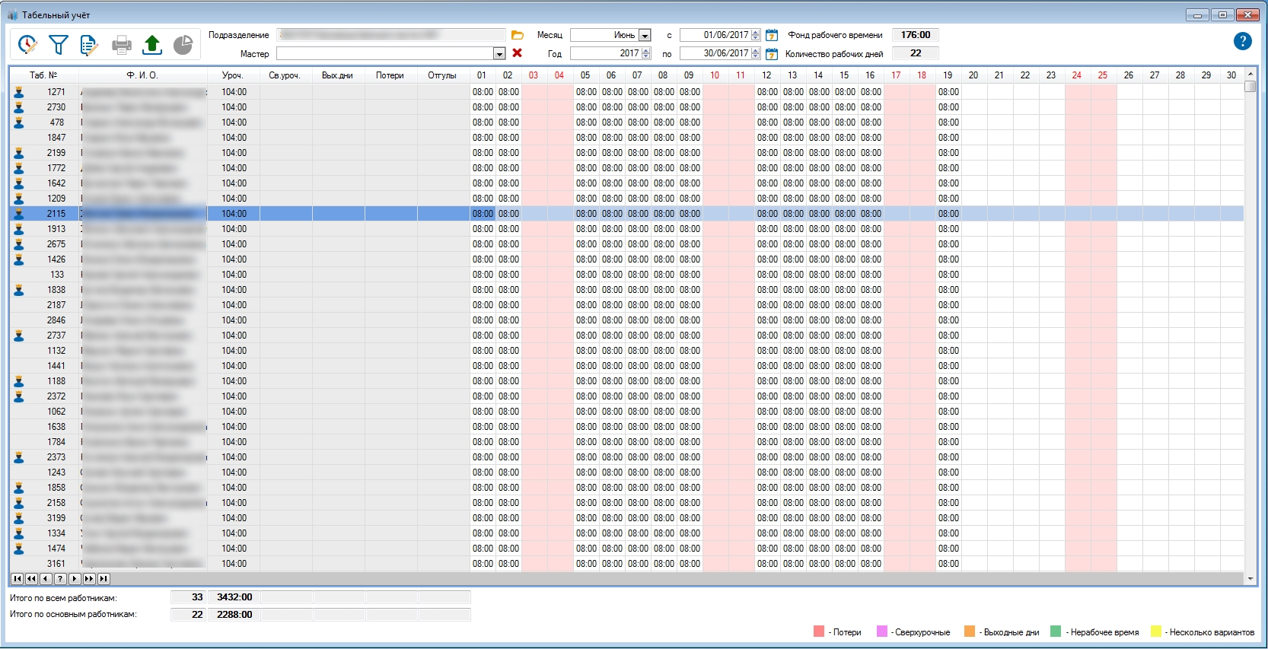Open the pie chart report icon
Screen dimensions: 1268x649
[183, 46]
